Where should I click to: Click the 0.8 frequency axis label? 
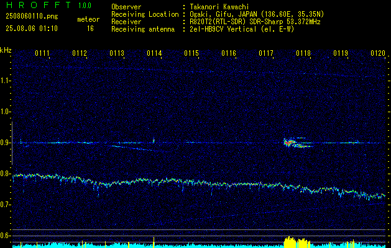(6, 174)
